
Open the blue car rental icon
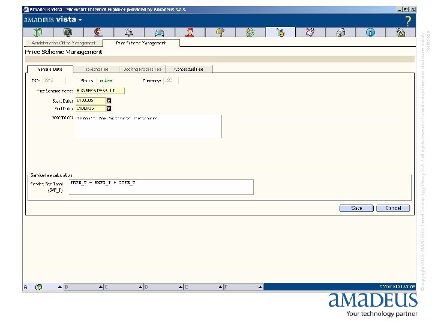point(159,32)
